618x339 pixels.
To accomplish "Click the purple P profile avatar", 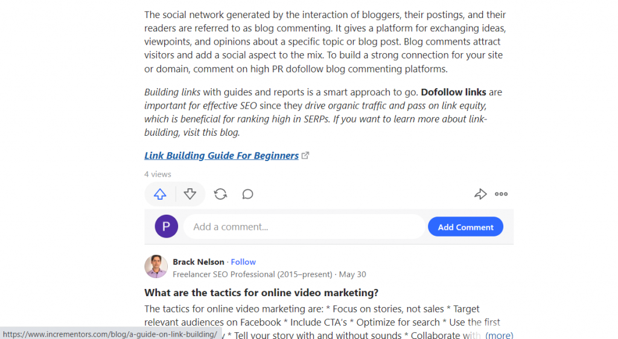I will point(167,226).
